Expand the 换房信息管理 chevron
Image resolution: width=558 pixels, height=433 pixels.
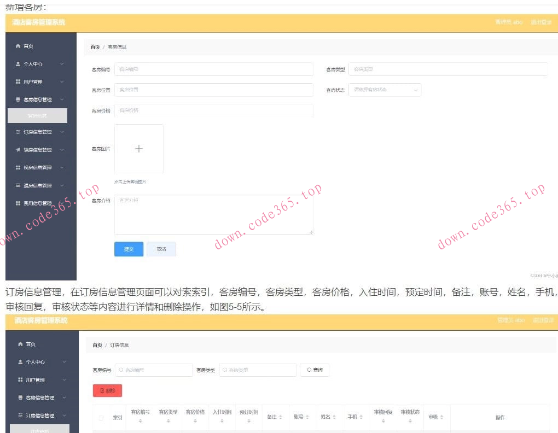point(62,167)
